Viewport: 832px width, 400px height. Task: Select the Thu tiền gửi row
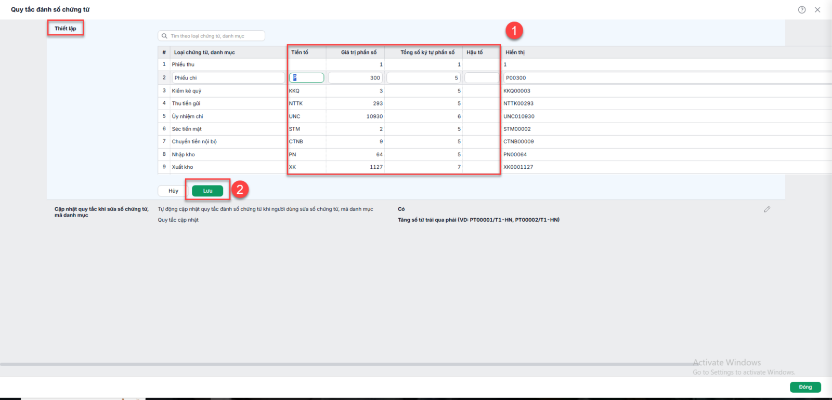[495, 103]
